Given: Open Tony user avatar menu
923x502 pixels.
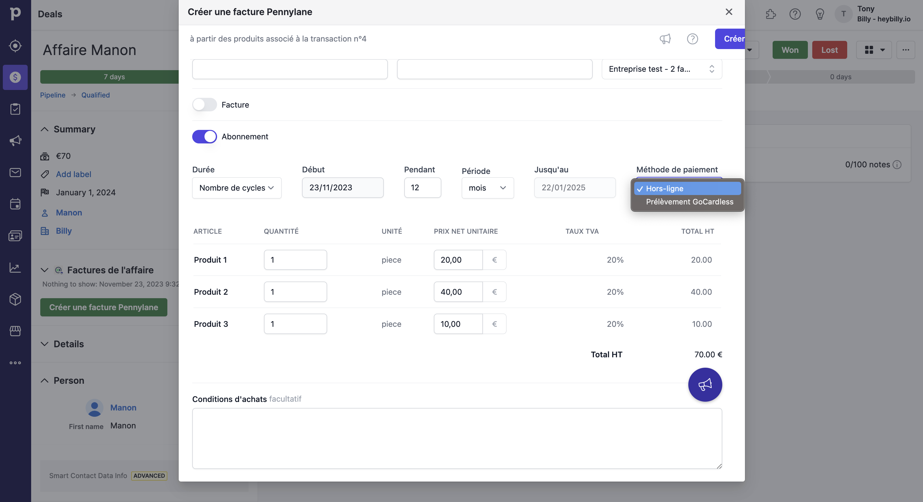Looking at the screenshot, I should (x=843, y=14).
